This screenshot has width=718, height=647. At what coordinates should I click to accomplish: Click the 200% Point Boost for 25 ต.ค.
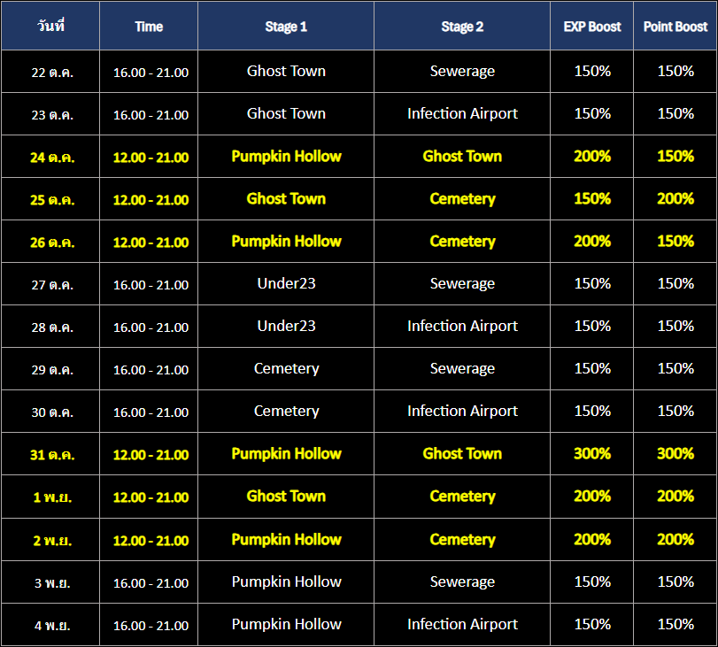(676, 199)
